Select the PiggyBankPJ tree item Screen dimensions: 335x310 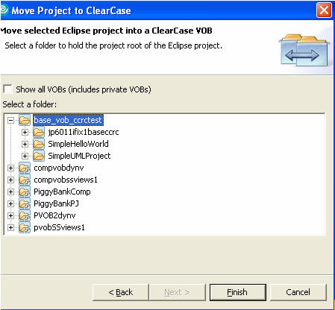[56, 203]
